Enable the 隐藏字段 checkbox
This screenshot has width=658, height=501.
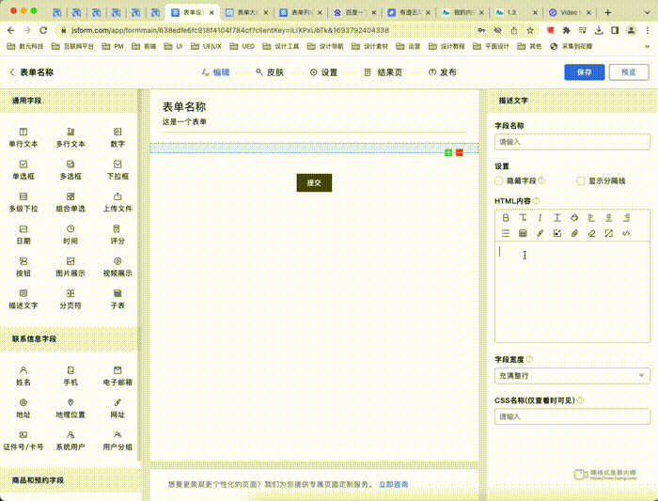tap(499, 180)
